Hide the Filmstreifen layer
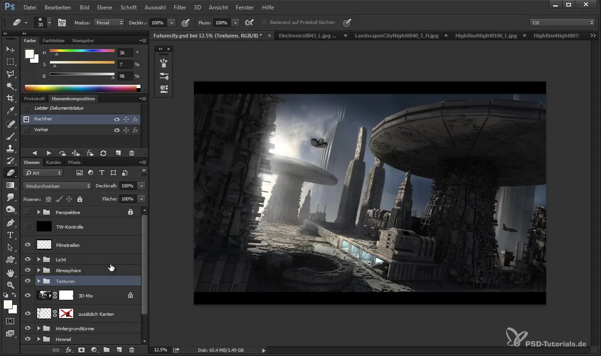This screenshot has height=356, width=601. click(28, 245)
